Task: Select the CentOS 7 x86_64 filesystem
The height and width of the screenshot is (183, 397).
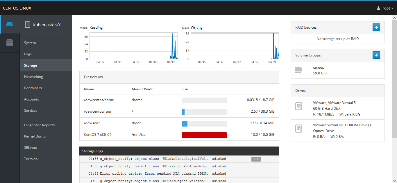Action: coord(179,135)
